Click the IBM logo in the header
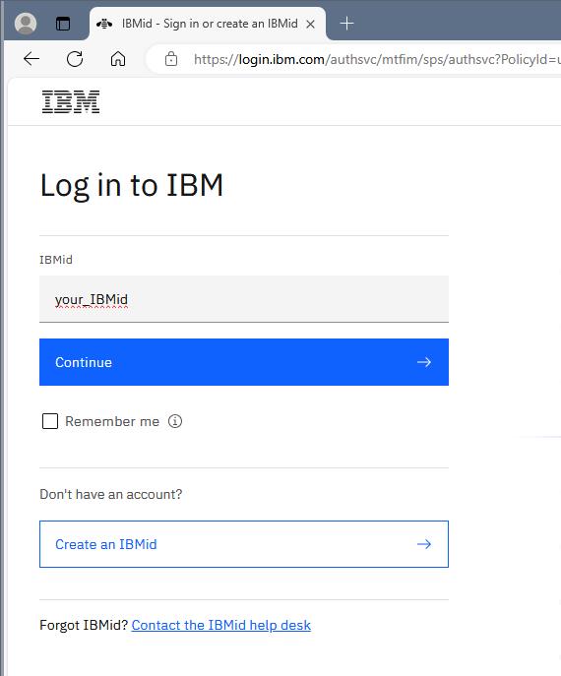This screenshot has height=676, width=561. click(x=71, y=101)
